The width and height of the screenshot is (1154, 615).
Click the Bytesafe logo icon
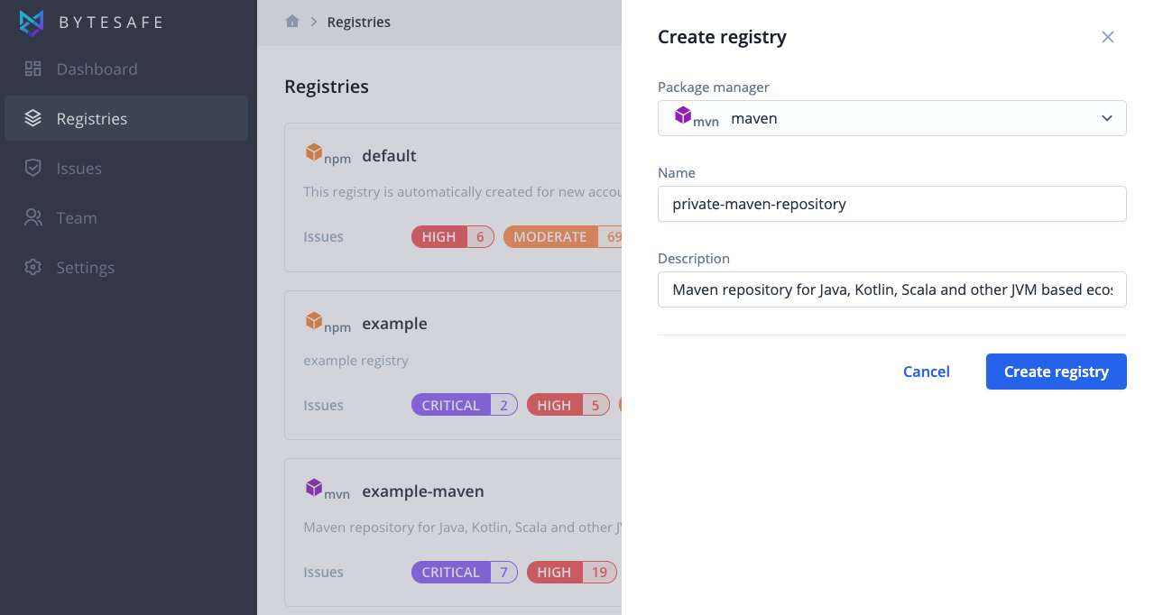tap(32, 23)
